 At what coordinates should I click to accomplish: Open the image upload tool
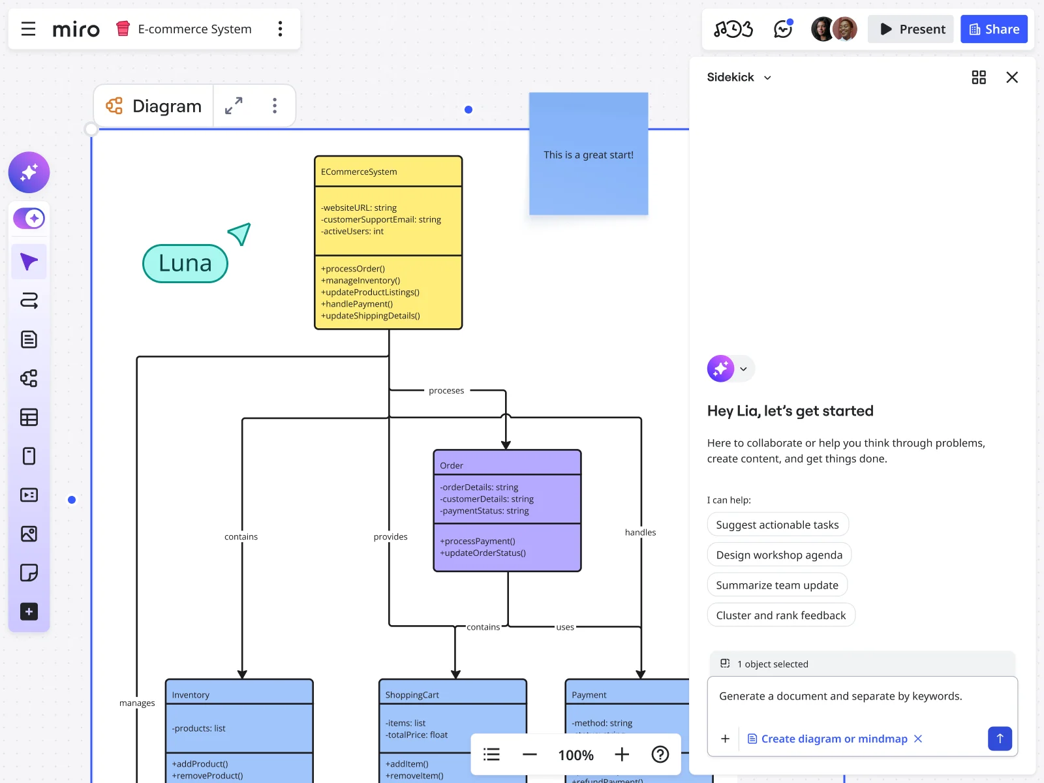point(29,534)
